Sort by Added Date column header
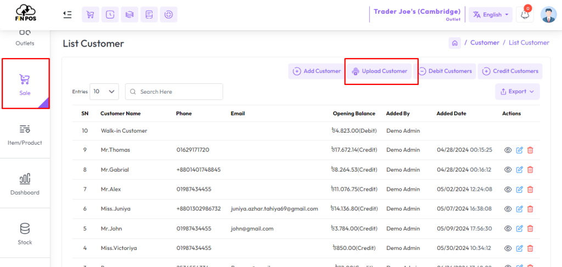 (x=451, y=113)
